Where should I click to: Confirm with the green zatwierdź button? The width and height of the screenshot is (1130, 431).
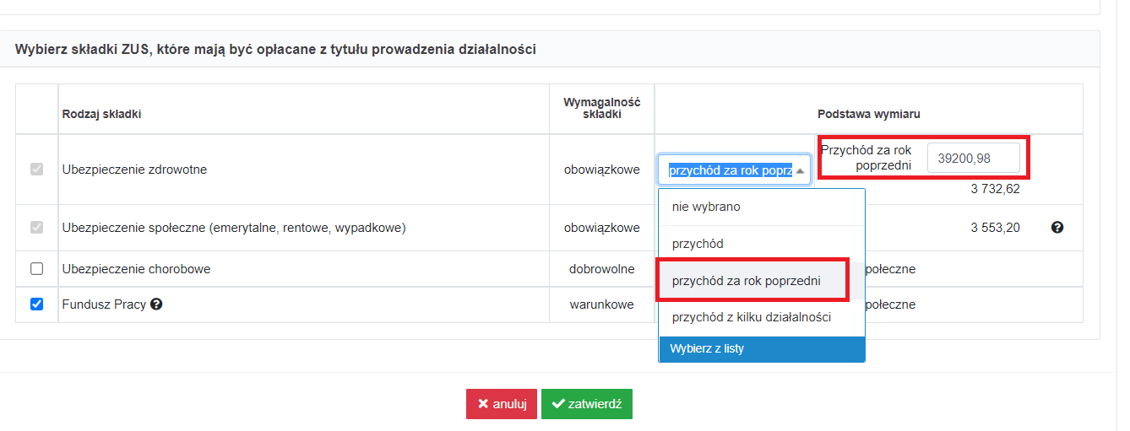(x=587, y=404)
